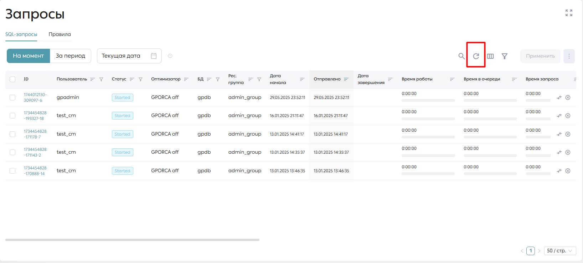
Task: Toggle fullscreen with the expand icon
Action: pos(569,13)
